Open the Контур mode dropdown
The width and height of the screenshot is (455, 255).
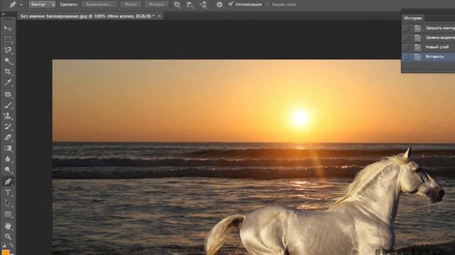tap(42, 4)
